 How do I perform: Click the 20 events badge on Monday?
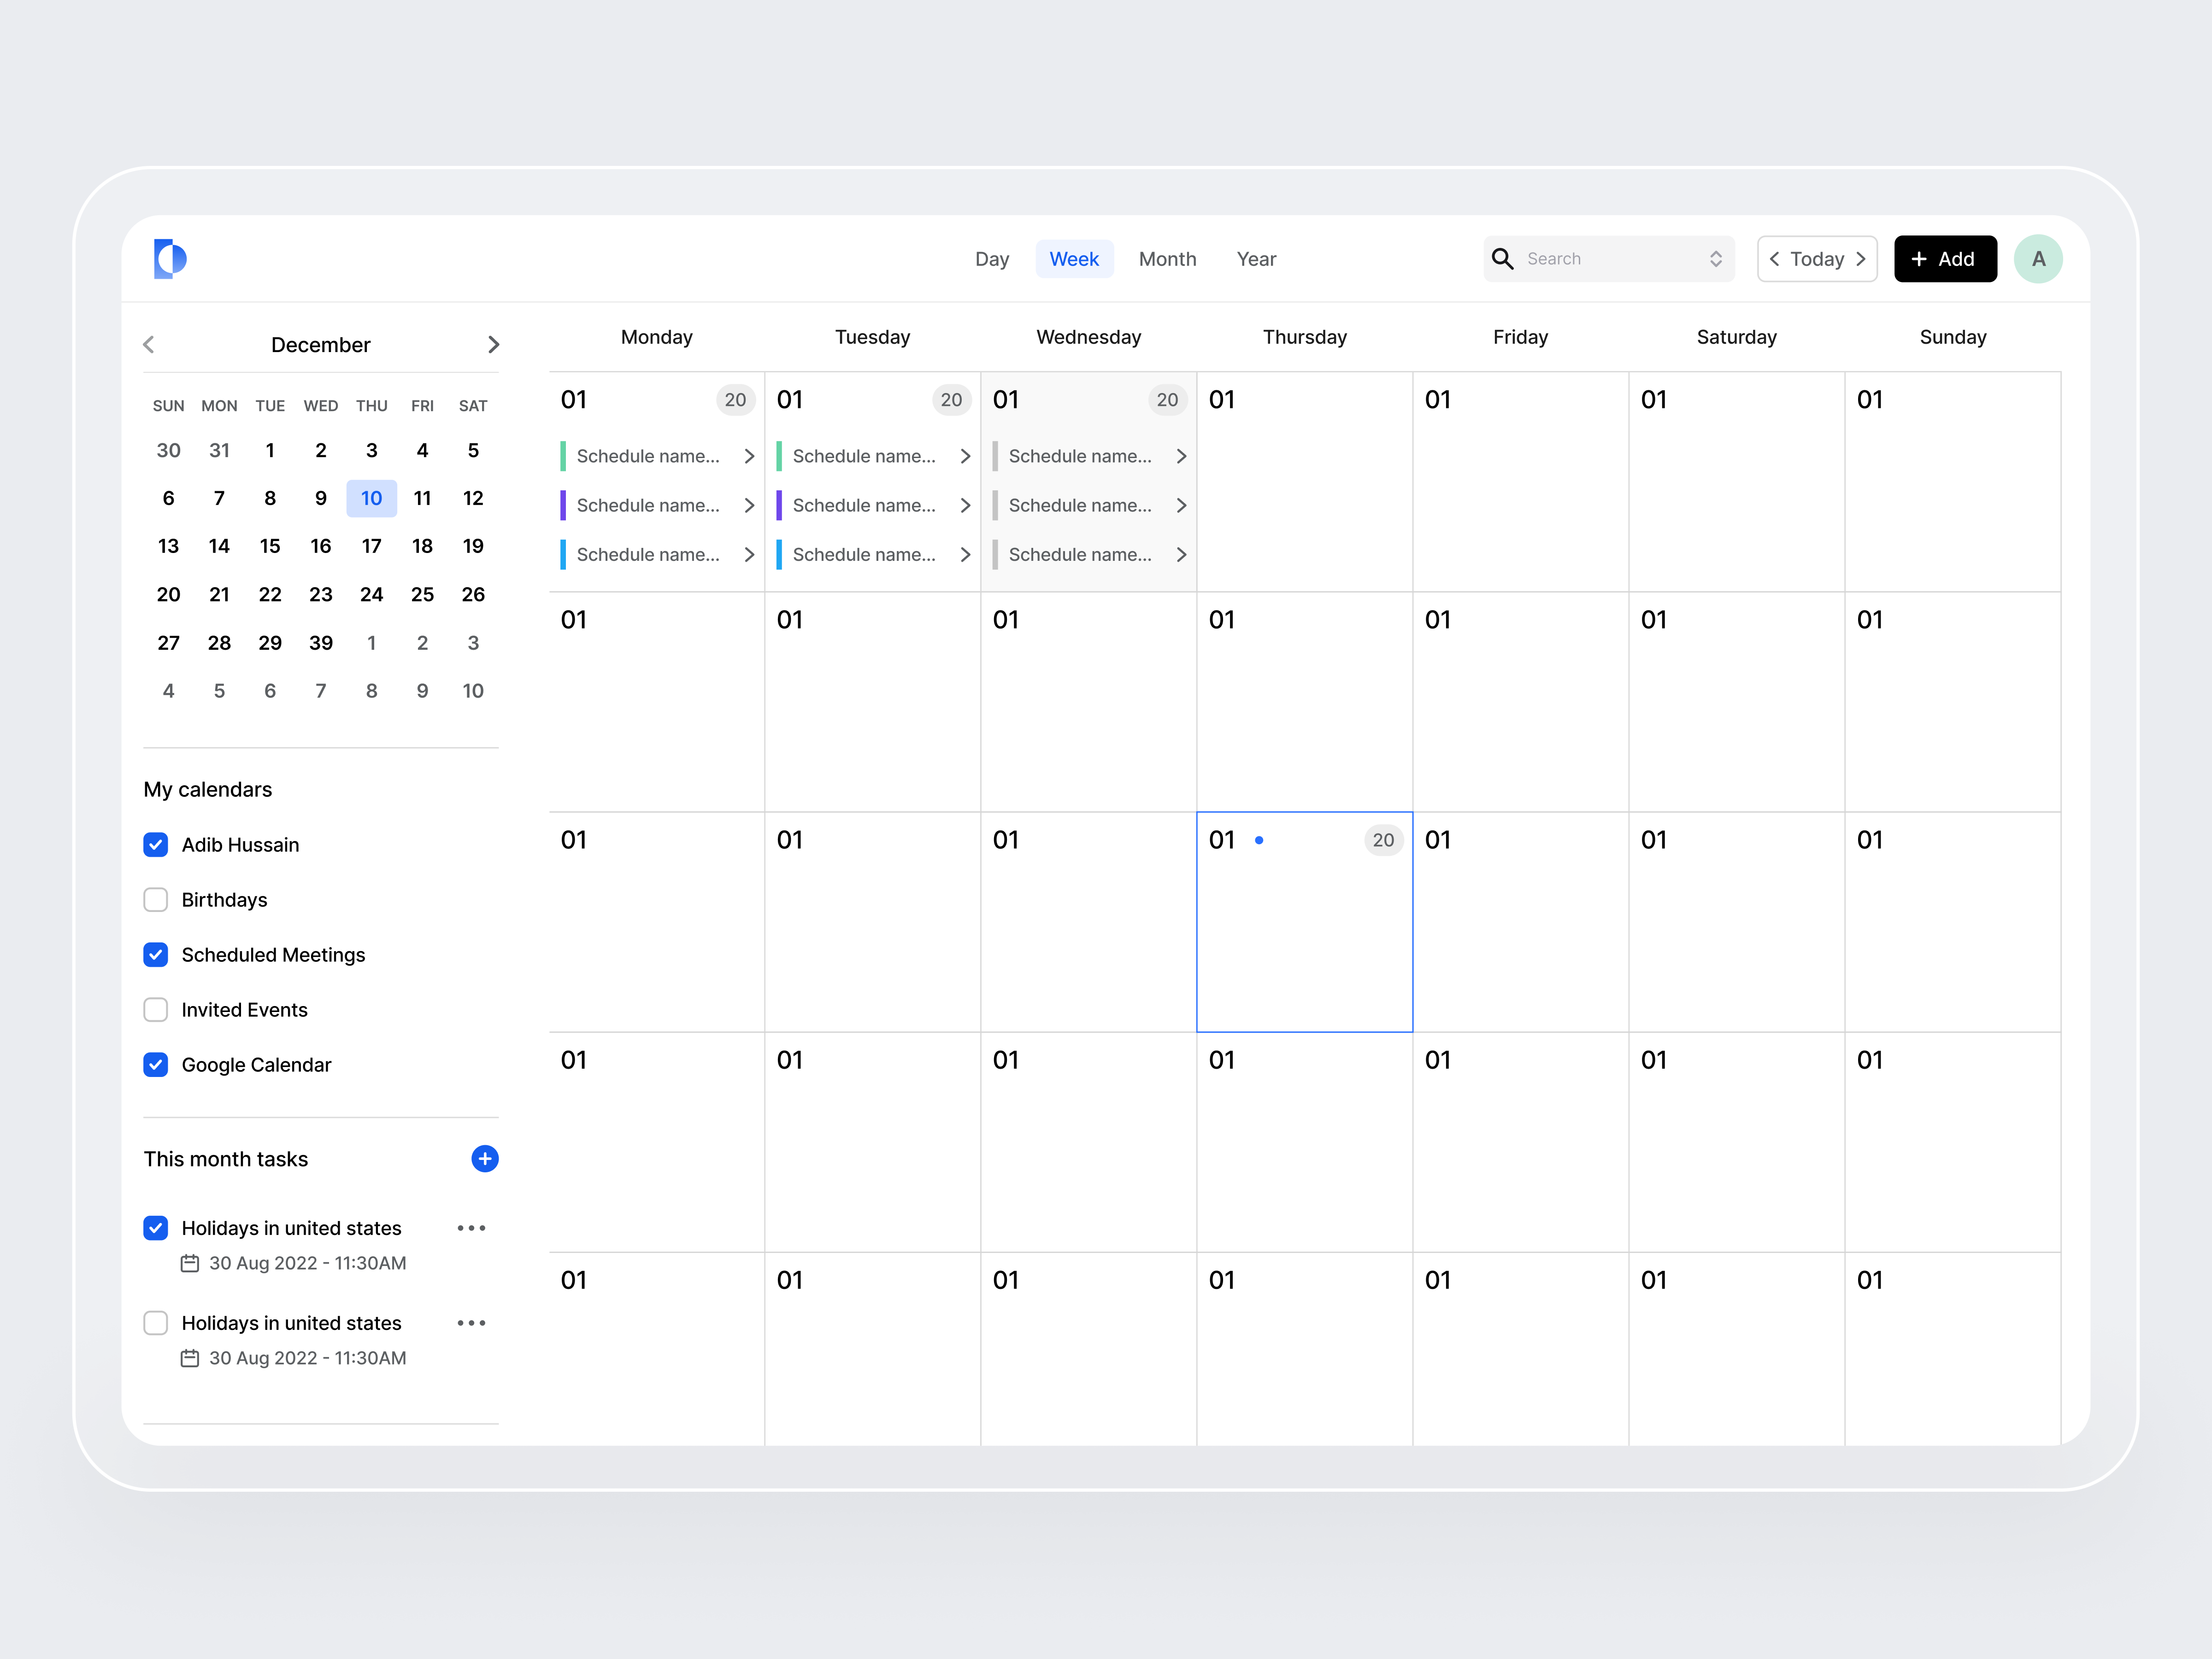pos(735,399)
